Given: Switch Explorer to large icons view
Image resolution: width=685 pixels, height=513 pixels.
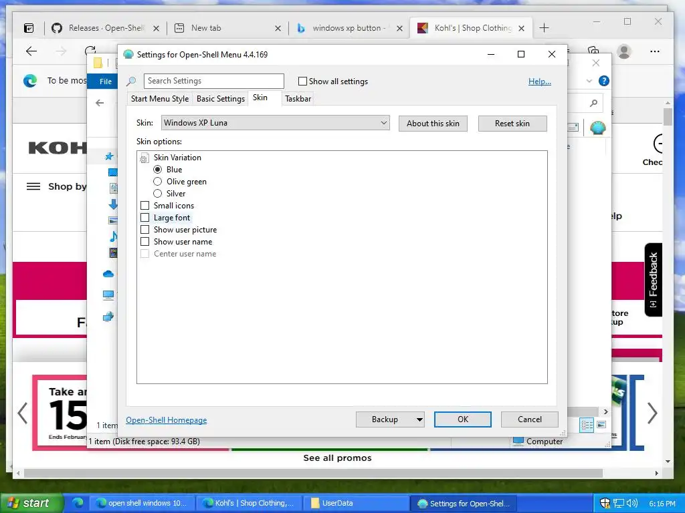Looking at the screenshot, I should tap(601, 424).
